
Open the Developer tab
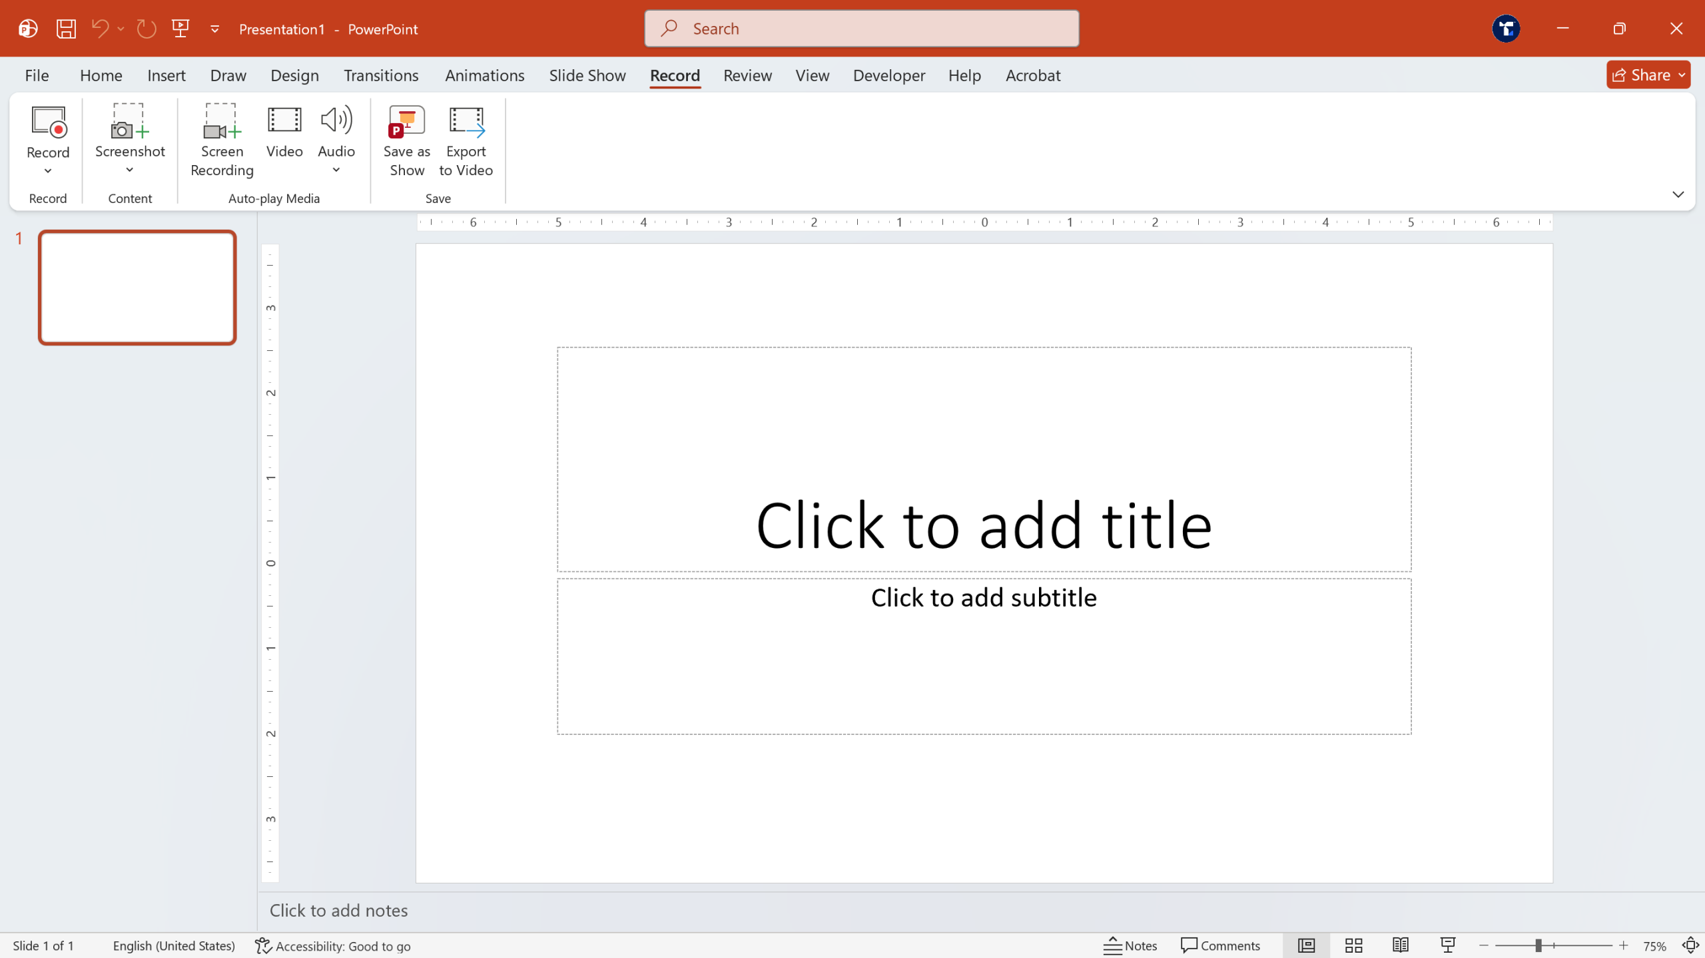coord(888,75)
